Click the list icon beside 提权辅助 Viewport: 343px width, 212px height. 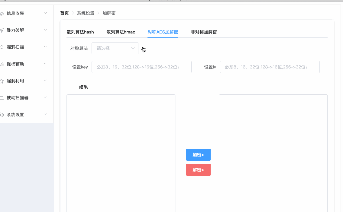click(2, 64)
